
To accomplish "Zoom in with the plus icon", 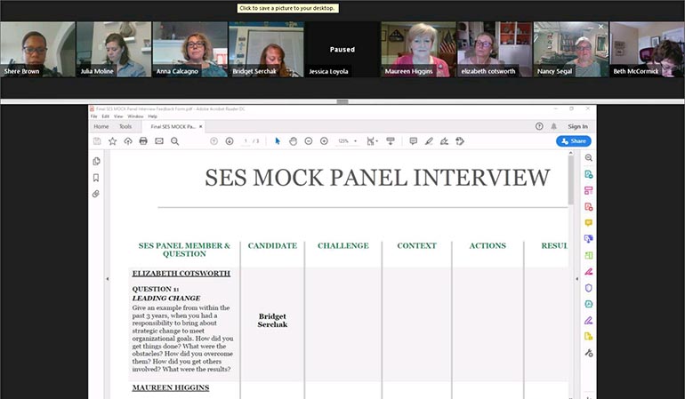I will click(324, 141).
